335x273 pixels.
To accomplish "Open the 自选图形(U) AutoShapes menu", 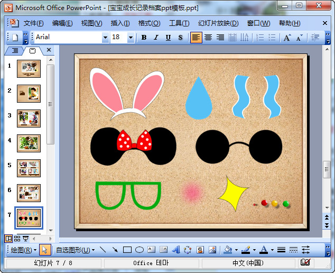I will coord(75,250).
